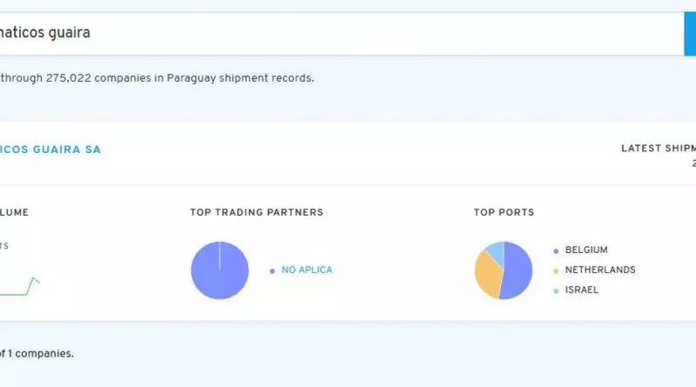Select the NETHERLANDS port label

[600, 270]
